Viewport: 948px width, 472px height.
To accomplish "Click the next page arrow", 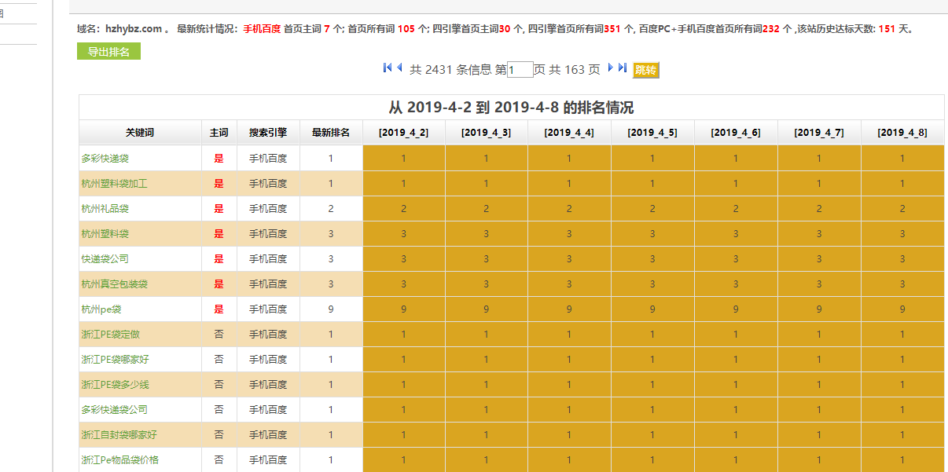I will [x=610, y=68].
